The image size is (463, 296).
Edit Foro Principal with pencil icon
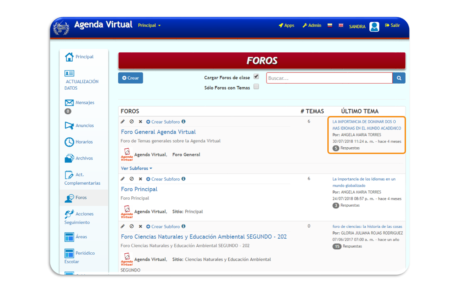click(x=123, y=179)
